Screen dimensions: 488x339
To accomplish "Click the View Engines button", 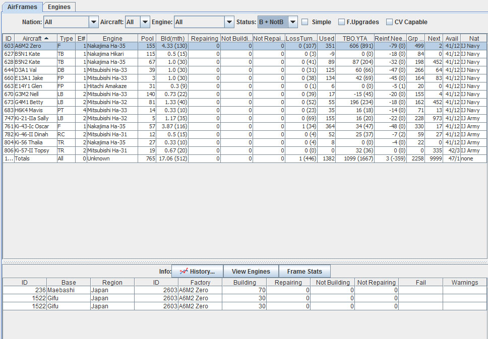I will (x=251, y=271).
